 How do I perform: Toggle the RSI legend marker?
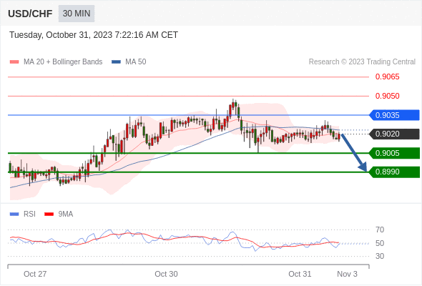(14, 214)
